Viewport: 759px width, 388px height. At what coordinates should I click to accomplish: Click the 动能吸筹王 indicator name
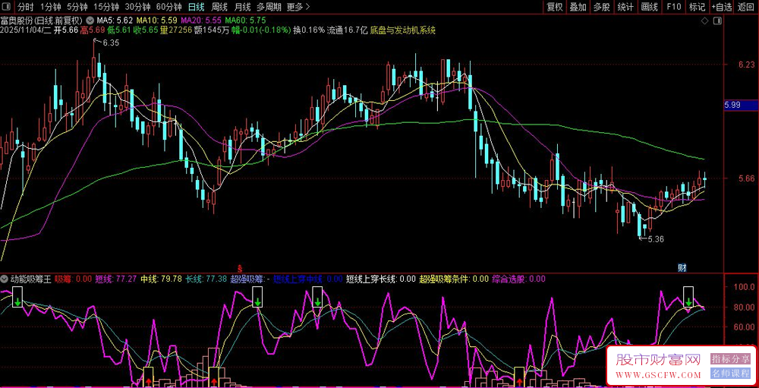point(30,279)
